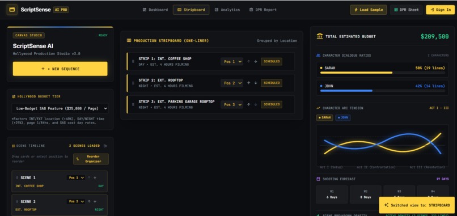Open the Analytics tab

tap(227, 10)
